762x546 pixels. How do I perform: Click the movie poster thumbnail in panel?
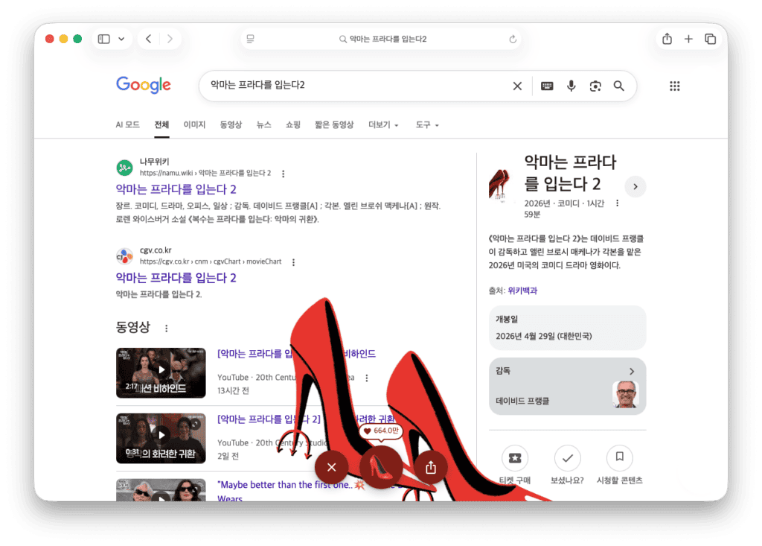tap(501, 185)
